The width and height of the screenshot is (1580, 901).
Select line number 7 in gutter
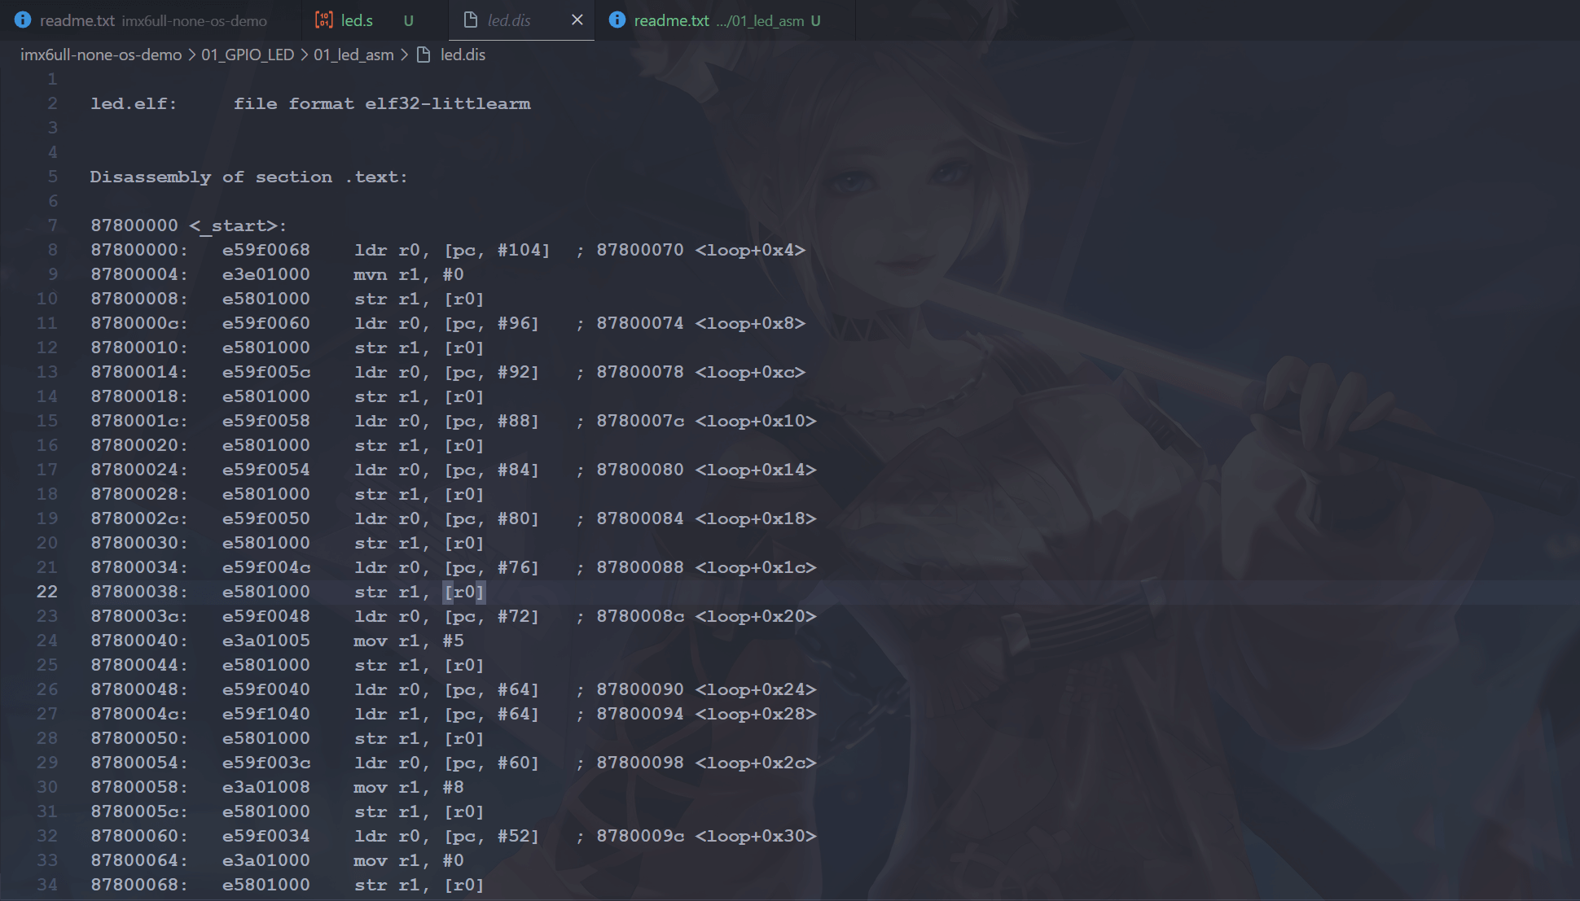tap(52, 225)
